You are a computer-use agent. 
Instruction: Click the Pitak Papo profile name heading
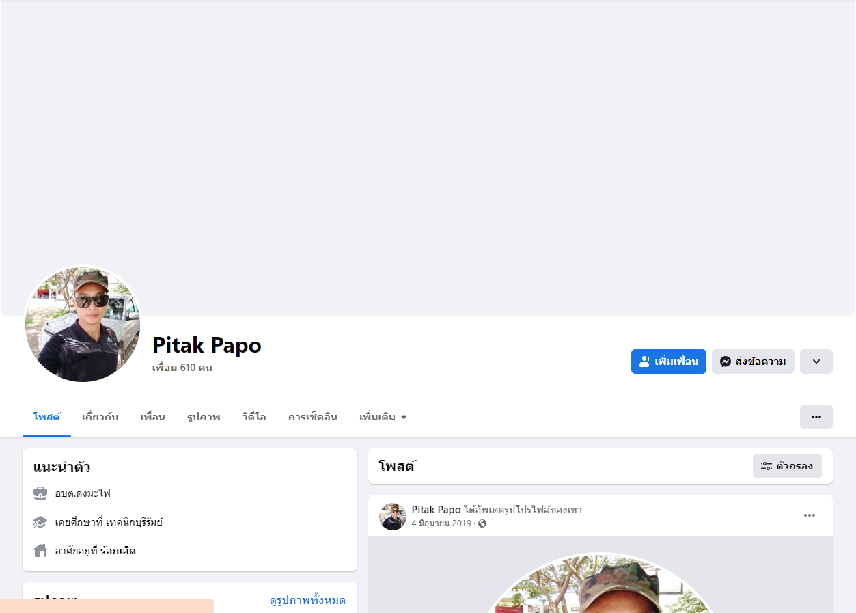(207, 345)
